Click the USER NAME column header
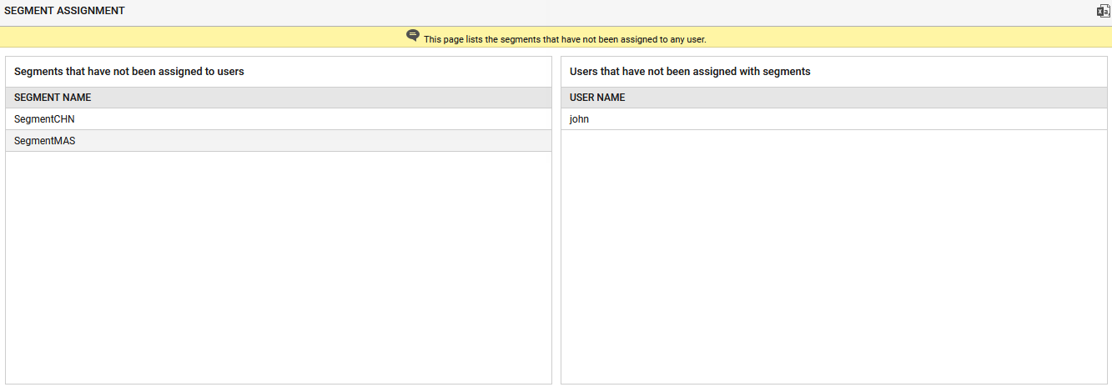The image size is (1112, 387). pyautogui.click(x=833, y=98)
